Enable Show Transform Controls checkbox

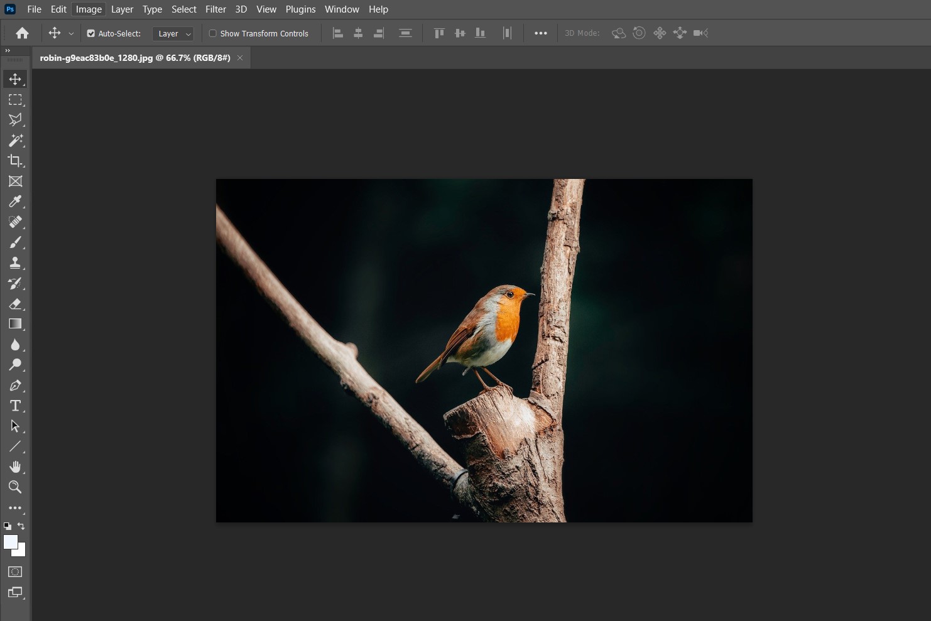pyautogui.click(x=213, y=33)
